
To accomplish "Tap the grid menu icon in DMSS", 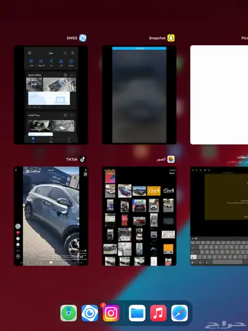I will click(x=30, y=53).
